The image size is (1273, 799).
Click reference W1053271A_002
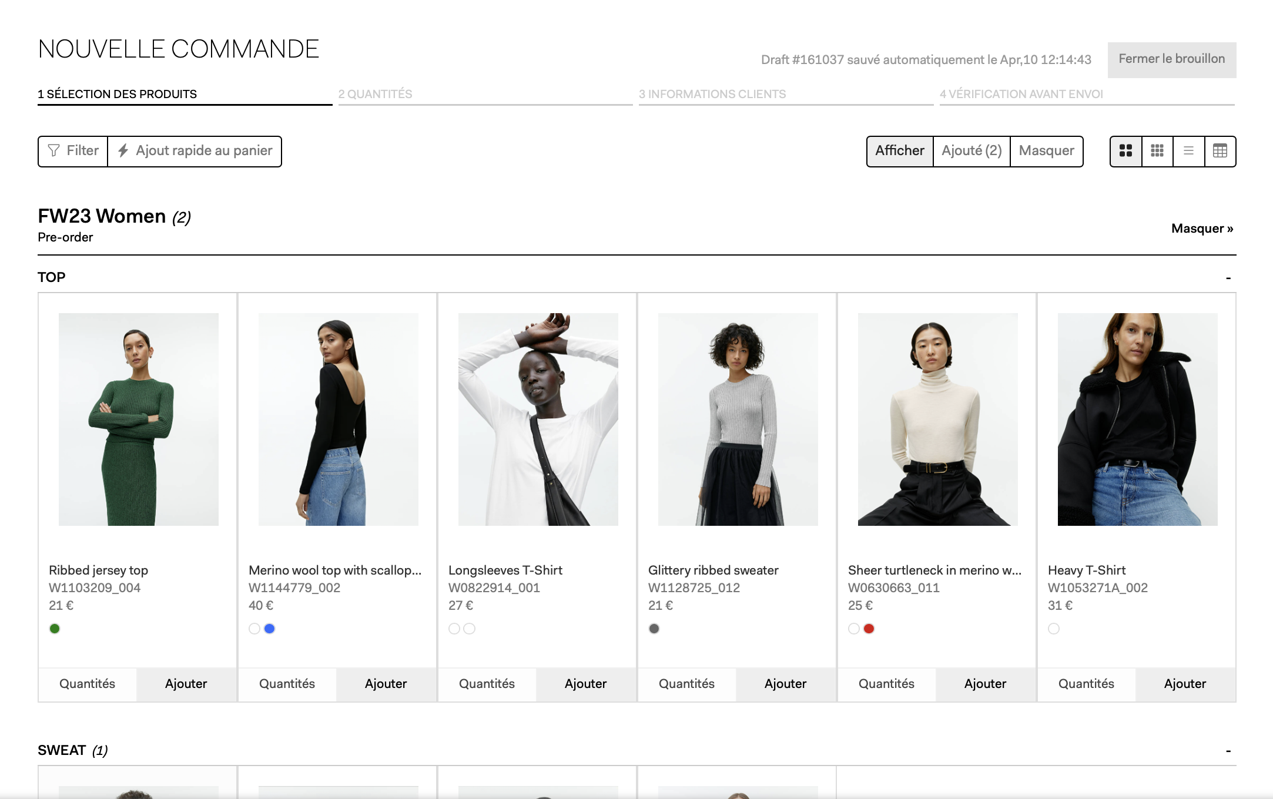[x=1098, y=588]
